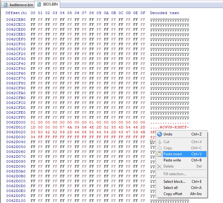Switch to the badlenovo.bin tab
This screenshot has width=223, height=203.
pyautogui.click(x=18, y=5)
